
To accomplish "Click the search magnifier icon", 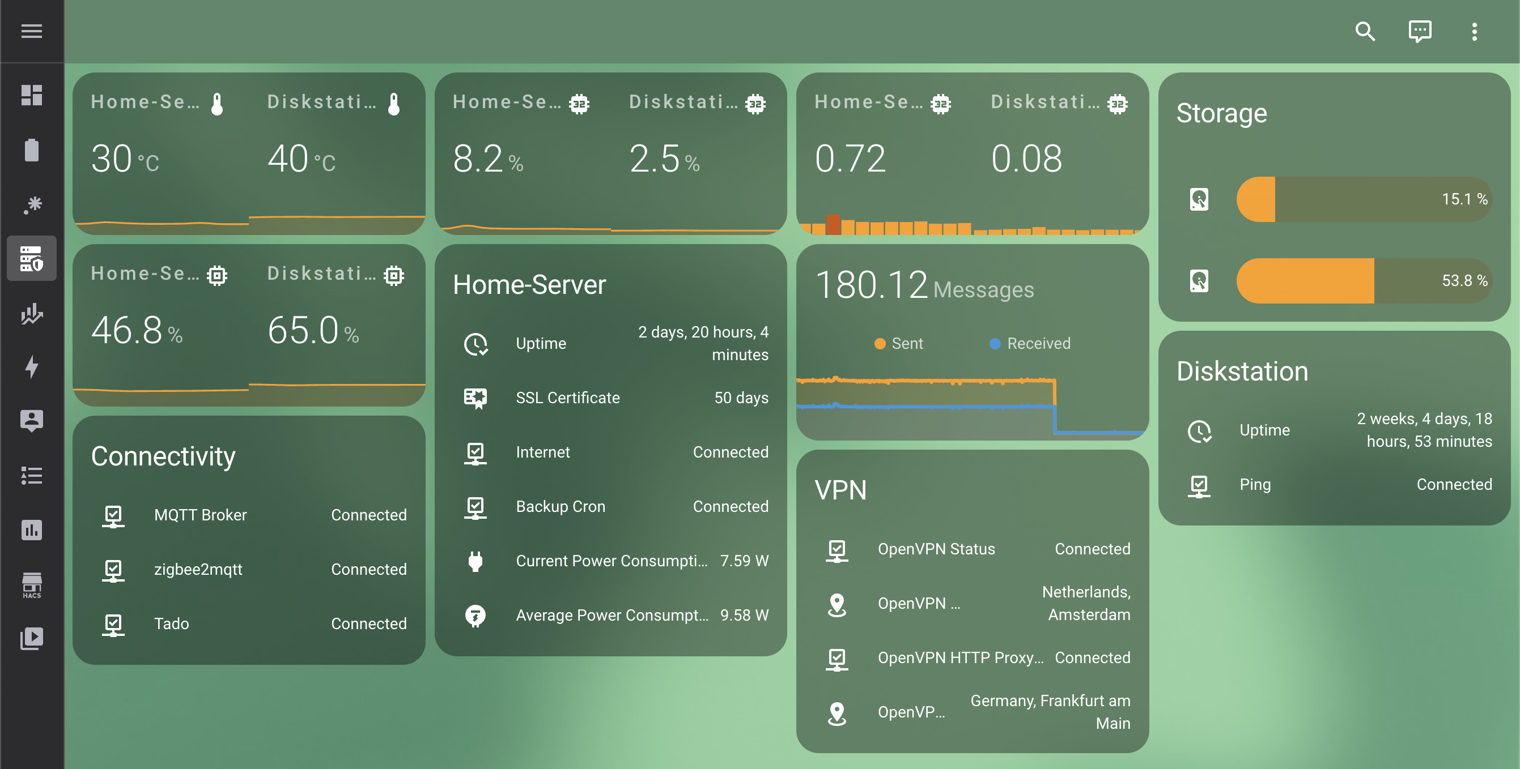I will tap(1365, 31).
